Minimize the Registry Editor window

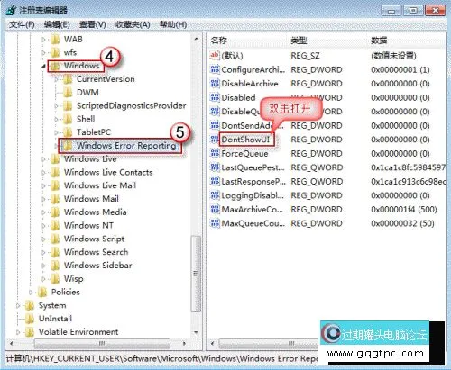tap(391, 11)
